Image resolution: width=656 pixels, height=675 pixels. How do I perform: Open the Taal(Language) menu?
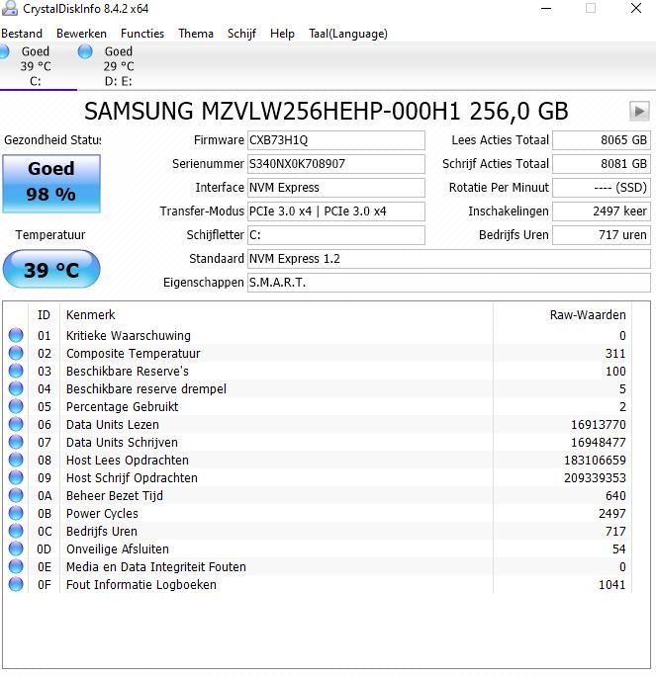(x=348, y=34)
